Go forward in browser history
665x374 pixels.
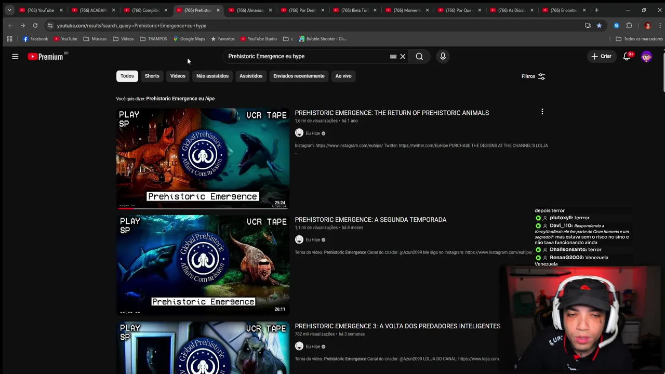pyautogui.click(x=23, y=25)
